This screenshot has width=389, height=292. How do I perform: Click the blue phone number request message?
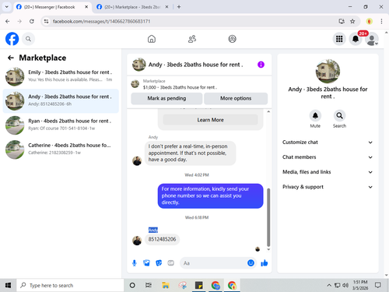click(x=210, y=196)
